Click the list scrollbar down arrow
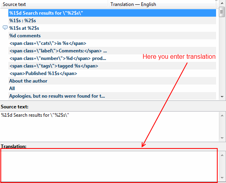This screenshot has height=183, width=226. 222,97
